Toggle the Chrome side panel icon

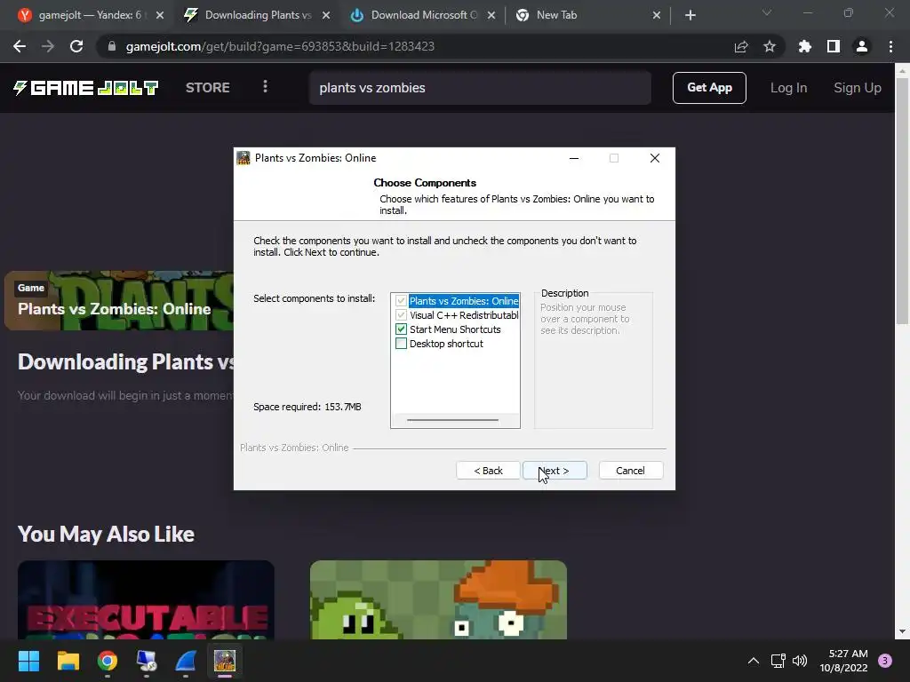click(x=834, y=46)
